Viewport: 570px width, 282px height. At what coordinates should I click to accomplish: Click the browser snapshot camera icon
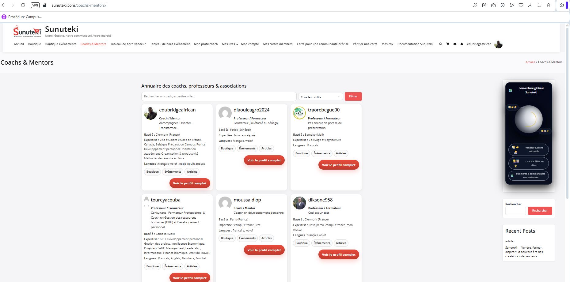493,5
